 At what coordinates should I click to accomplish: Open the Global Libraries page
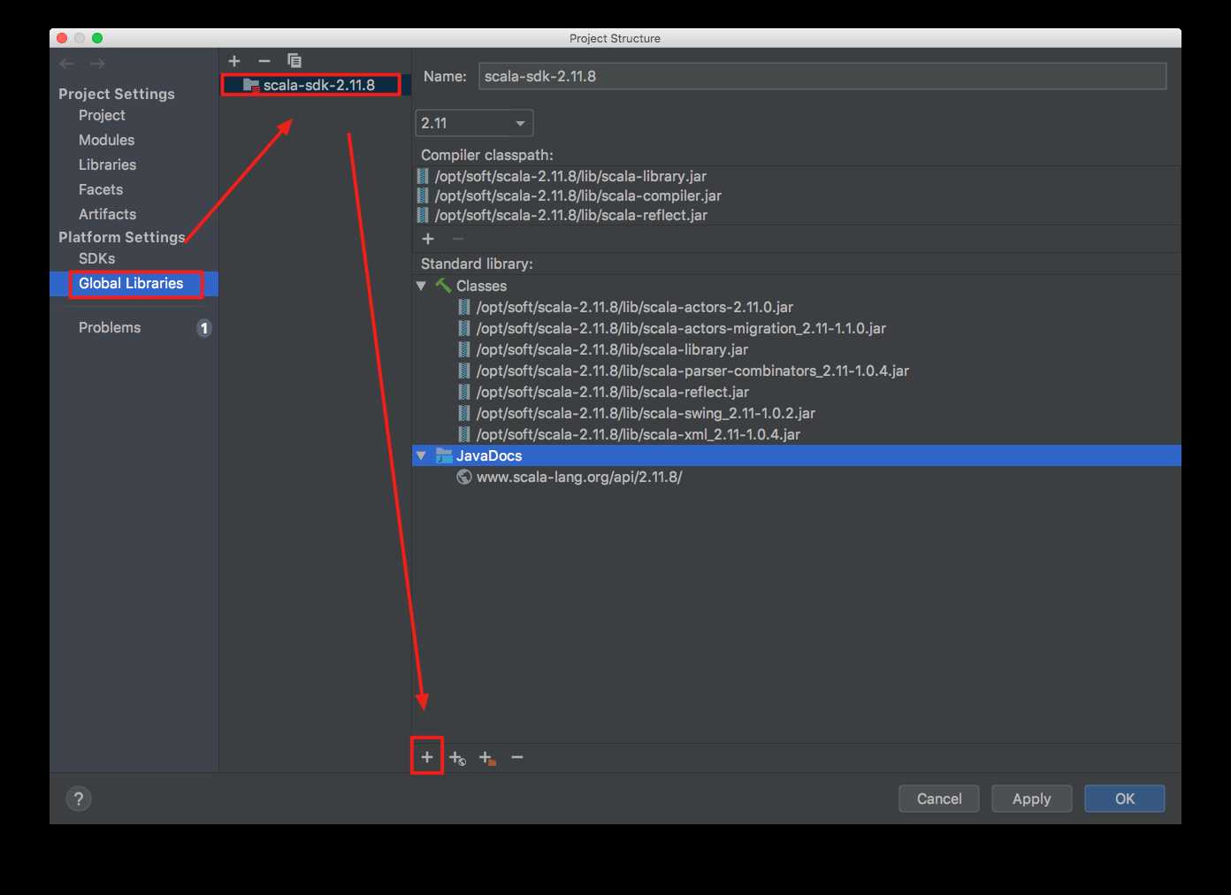tap(131, 283)
